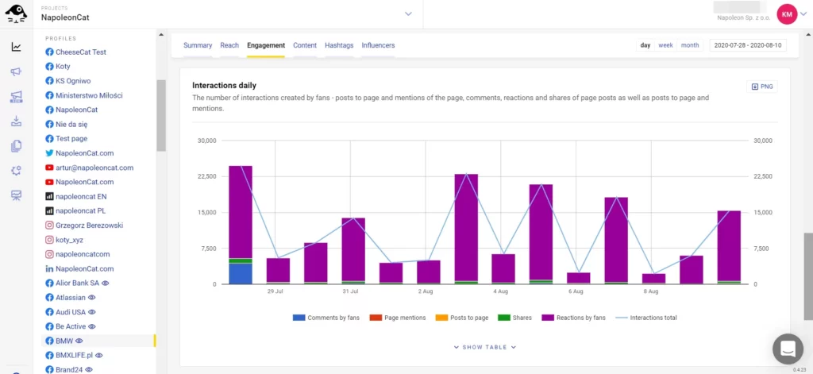
Task: Expand the Show Table section
Action: point(484,347)
